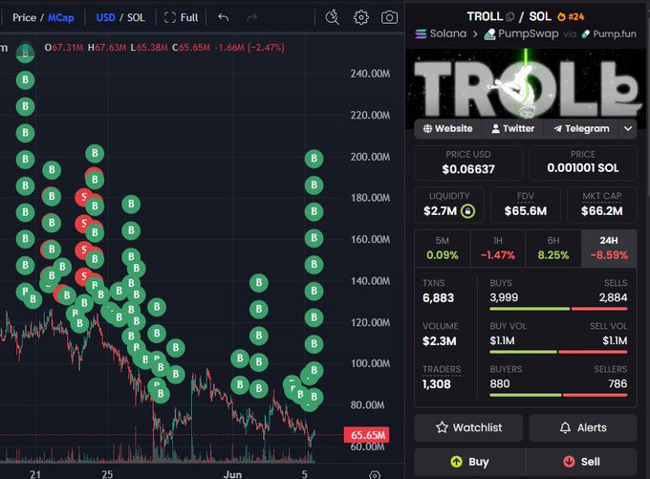The width and height of the screenshot is (650, 479).
Task: Open chart settings gear icon
Action: 361,17
